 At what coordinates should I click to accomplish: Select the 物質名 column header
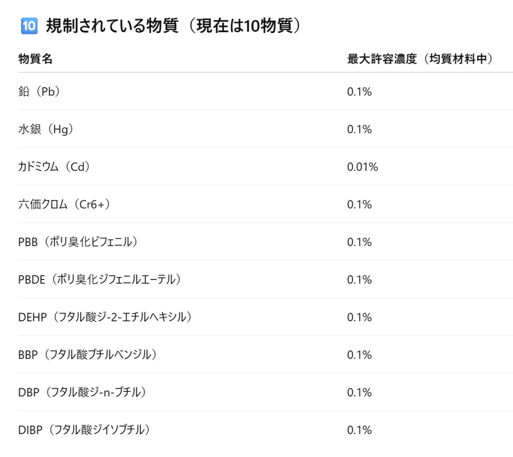[x=36, y=59]
